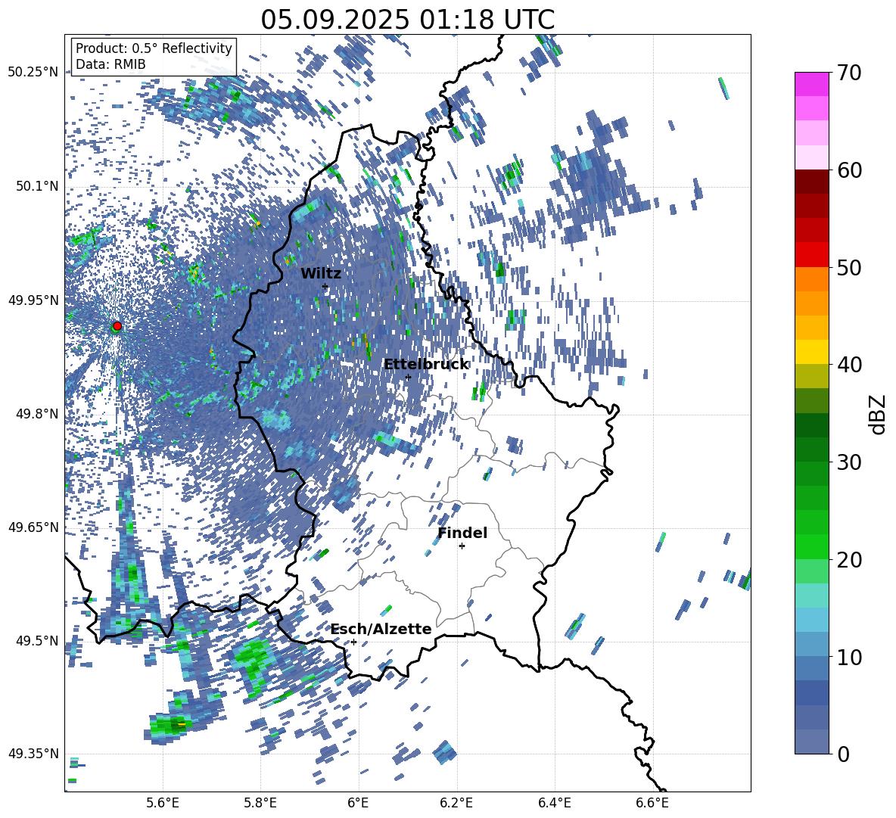The height and width of the screenshot is (818, 896).
Task: Click the Product: 0.5° Reflectivity text
Action: pyautogui.click(x=154, y=48)
